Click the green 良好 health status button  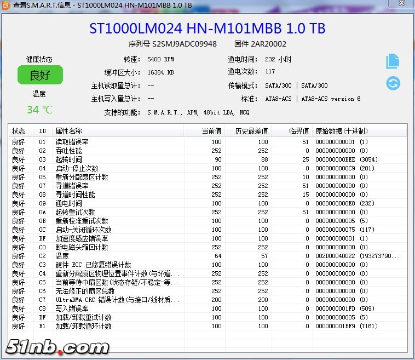pos(40,75)
